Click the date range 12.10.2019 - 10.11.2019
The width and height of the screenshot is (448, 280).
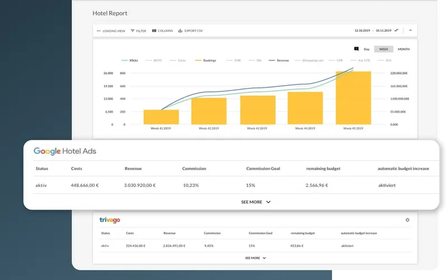(373, 30)
